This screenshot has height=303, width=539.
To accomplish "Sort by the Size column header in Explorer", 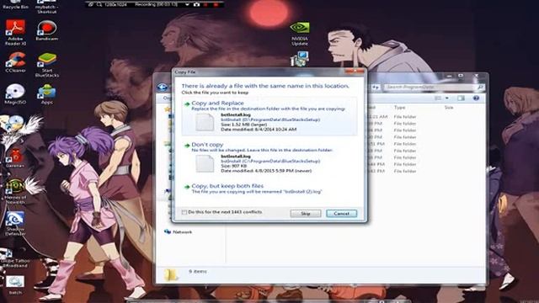I will [x=449, y=108].
